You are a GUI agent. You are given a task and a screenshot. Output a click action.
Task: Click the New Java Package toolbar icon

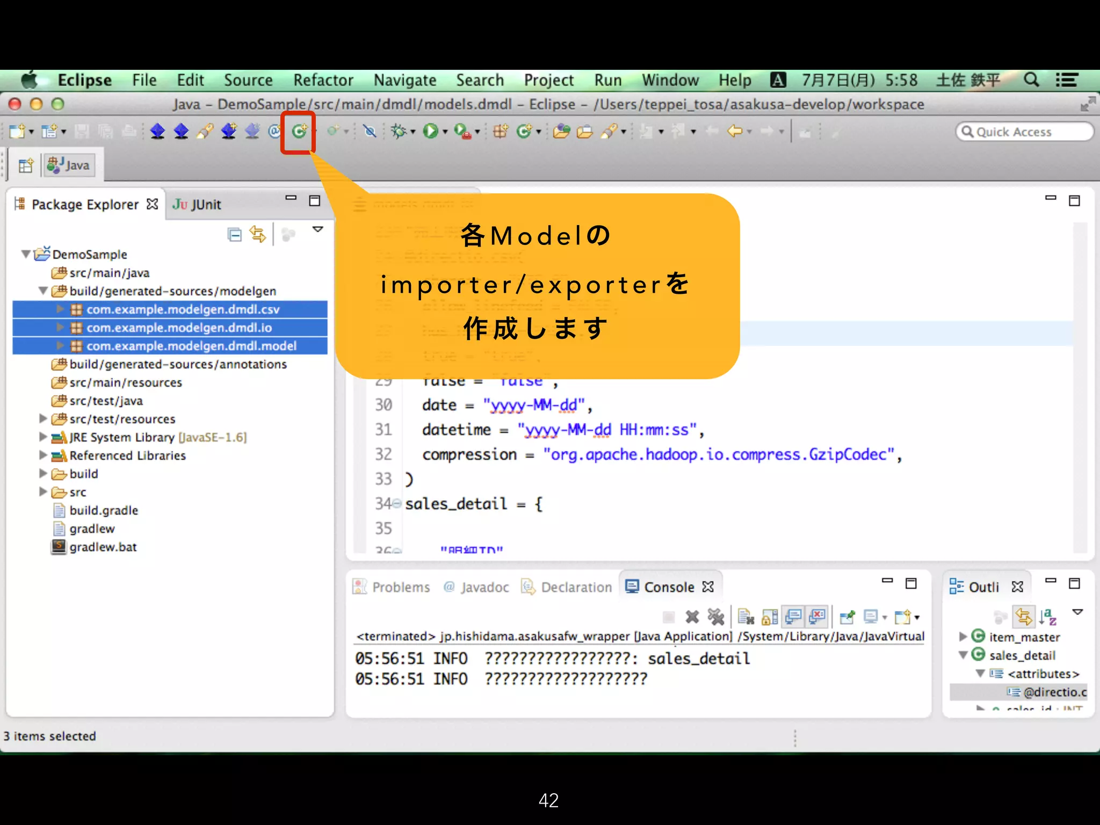500,131
